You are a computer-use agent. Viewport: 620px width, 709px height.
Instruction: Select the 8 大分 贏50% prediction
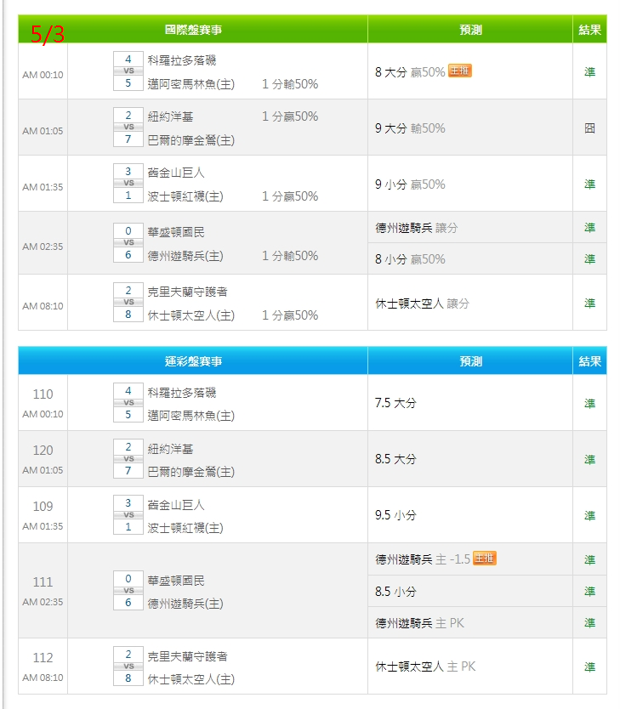[x=410, y=72]
